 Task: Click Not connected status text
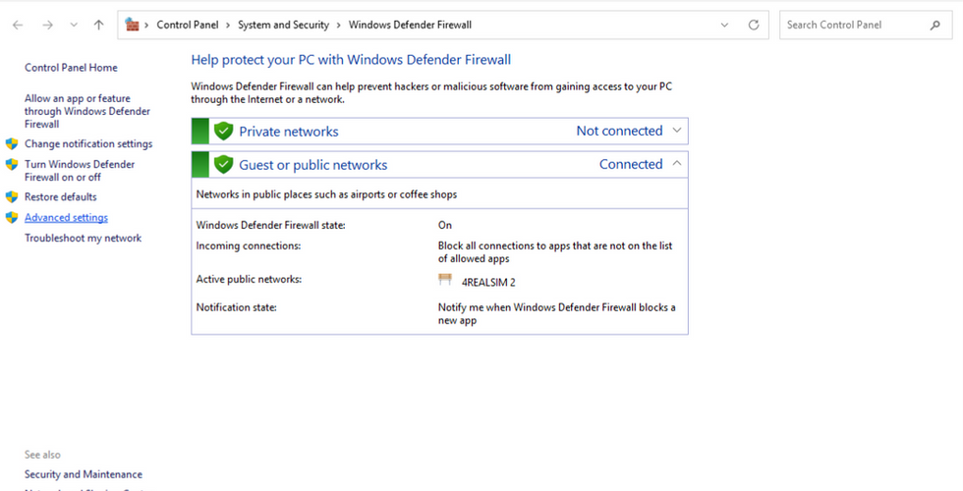[x=619, y=131]
